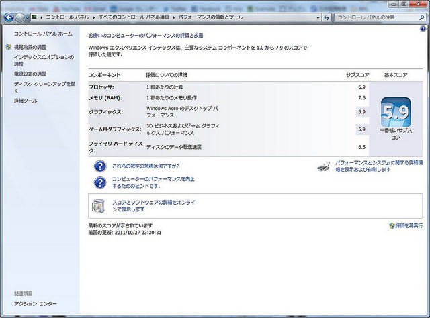430x318 pixels.
Task: Click the printer icon
Action: tap(324, 166)
